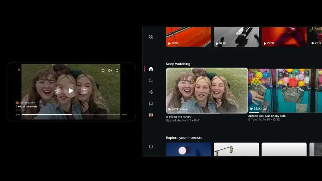This screenshot has width=322, height=181.
Task: Open settings gear at the sidebar bottom
Action: coord(151,146)
